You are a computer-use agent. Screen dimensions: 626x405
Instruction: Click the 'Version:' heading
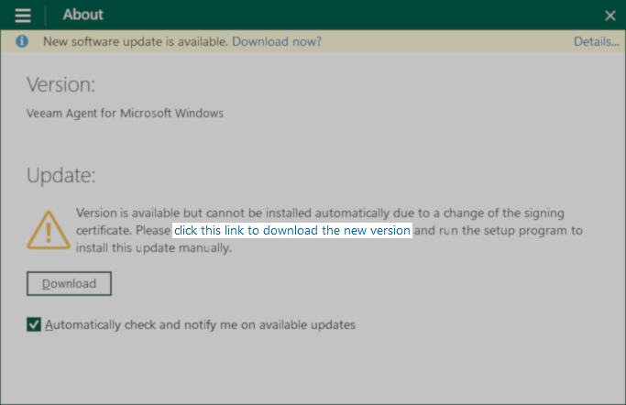[61, 84]
